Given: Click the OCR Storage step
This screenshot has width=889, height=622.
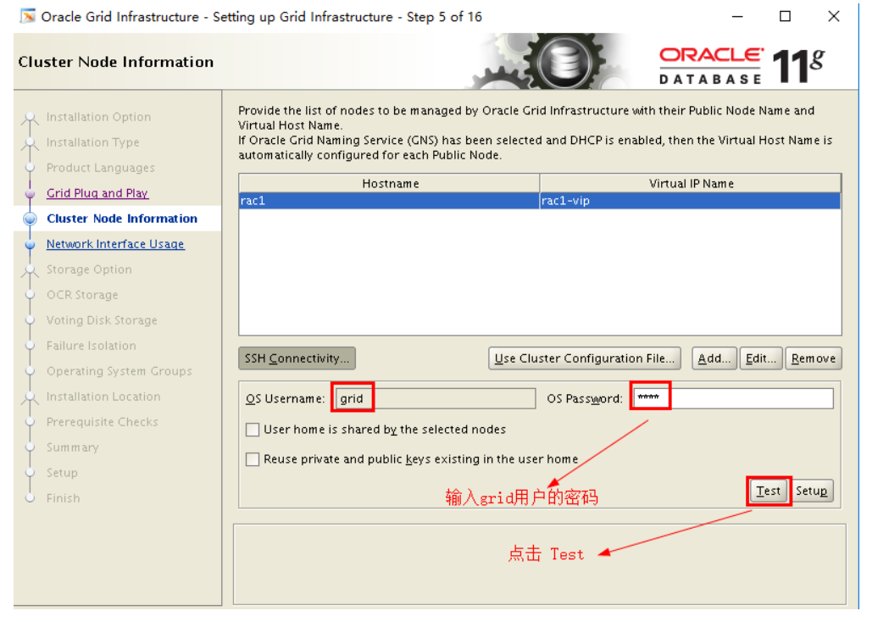Looking at the screenshot, I should (x=82, y=295).
